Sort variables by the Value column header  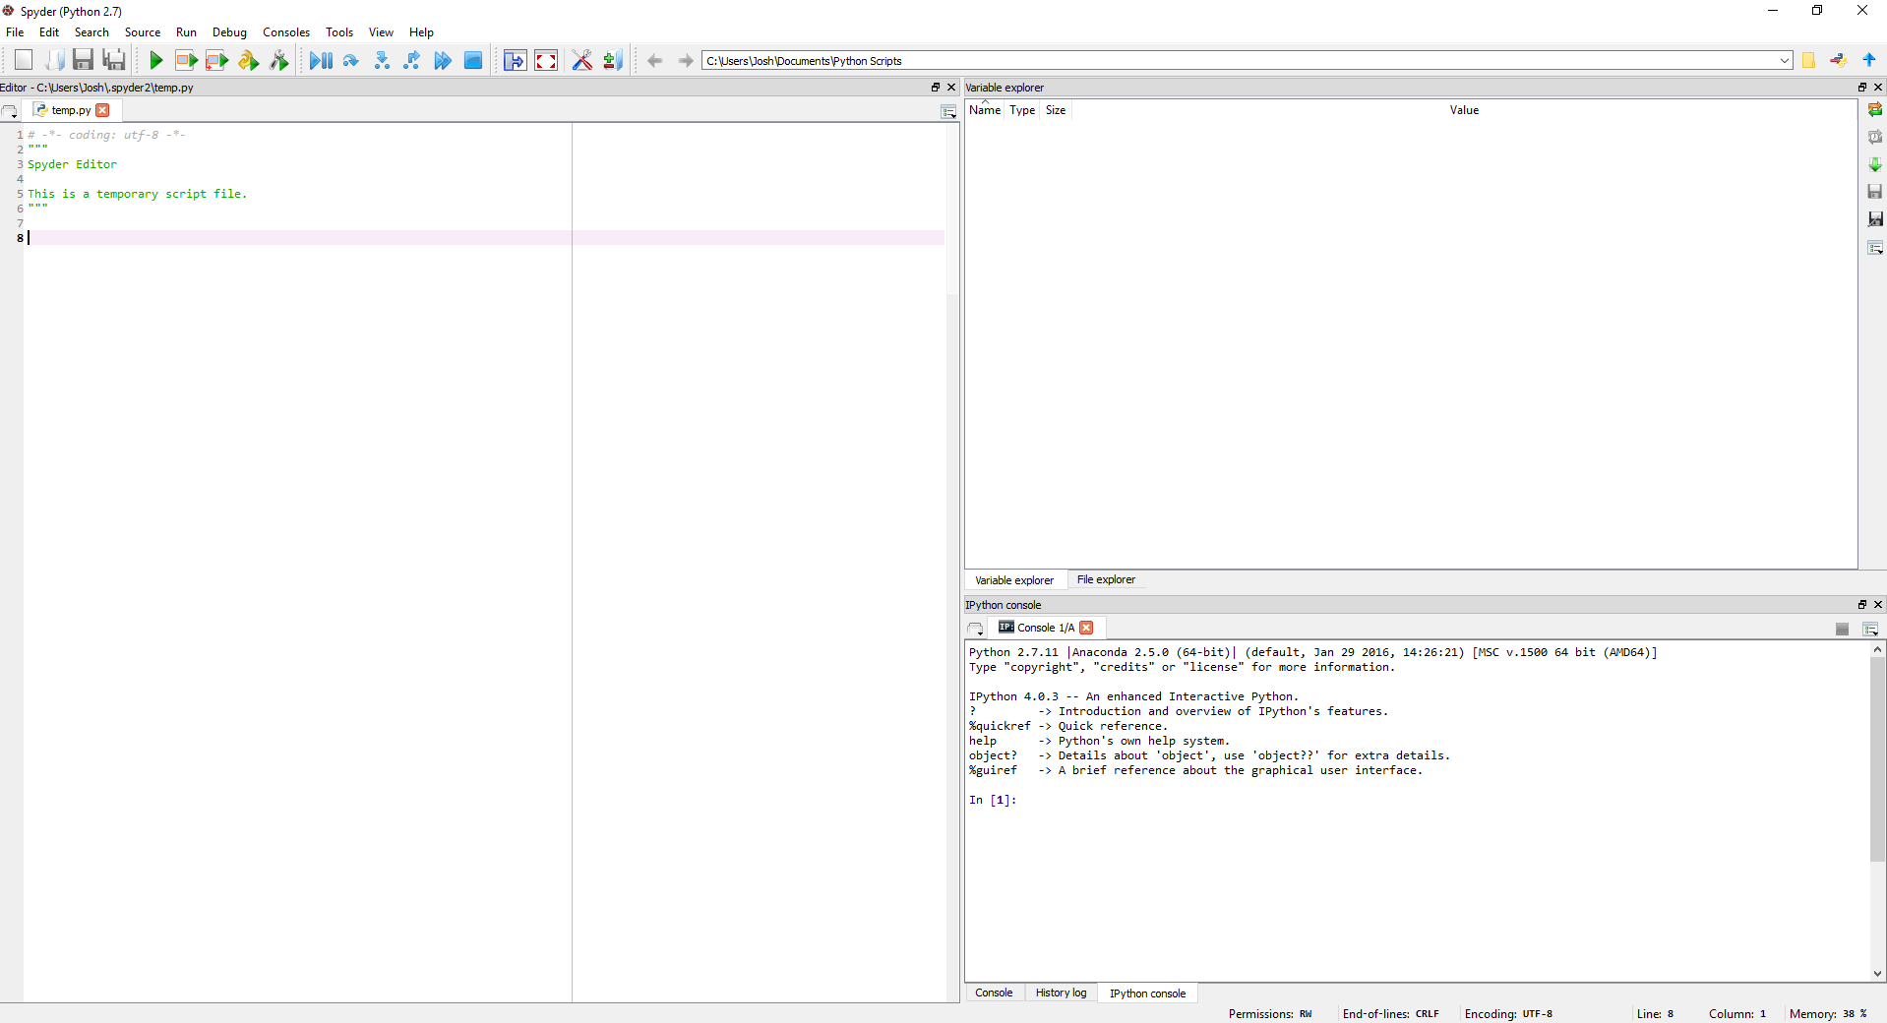point(1464,110)
